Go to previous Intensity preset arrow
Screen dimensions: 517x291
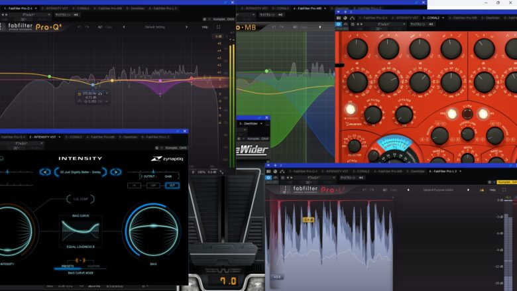45,172
